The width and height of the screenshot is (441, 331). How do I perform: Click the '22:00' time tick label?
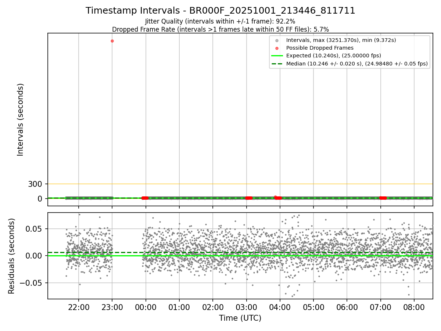click(79, 307)
